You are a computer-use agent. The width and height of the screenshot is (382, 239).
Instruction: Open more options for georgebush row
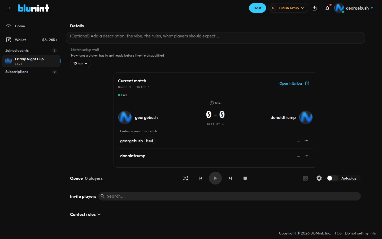[306, 141]
